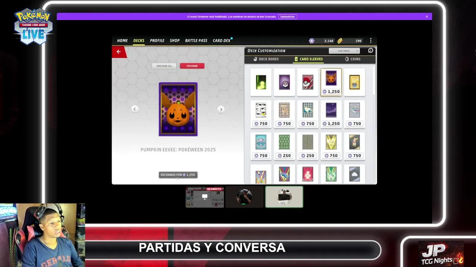
Task: Click the Deshabilitar streamer mode button
Action: (287, 17)
